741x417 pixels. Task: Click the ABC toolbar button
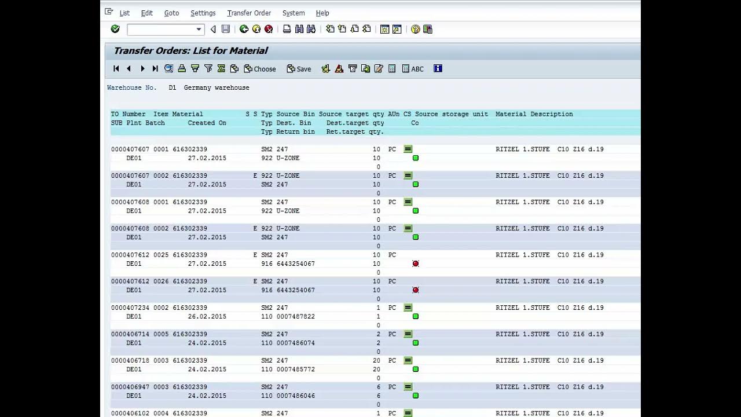pos(413,68)
